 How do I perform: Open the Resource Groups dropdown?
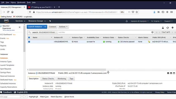37,21
